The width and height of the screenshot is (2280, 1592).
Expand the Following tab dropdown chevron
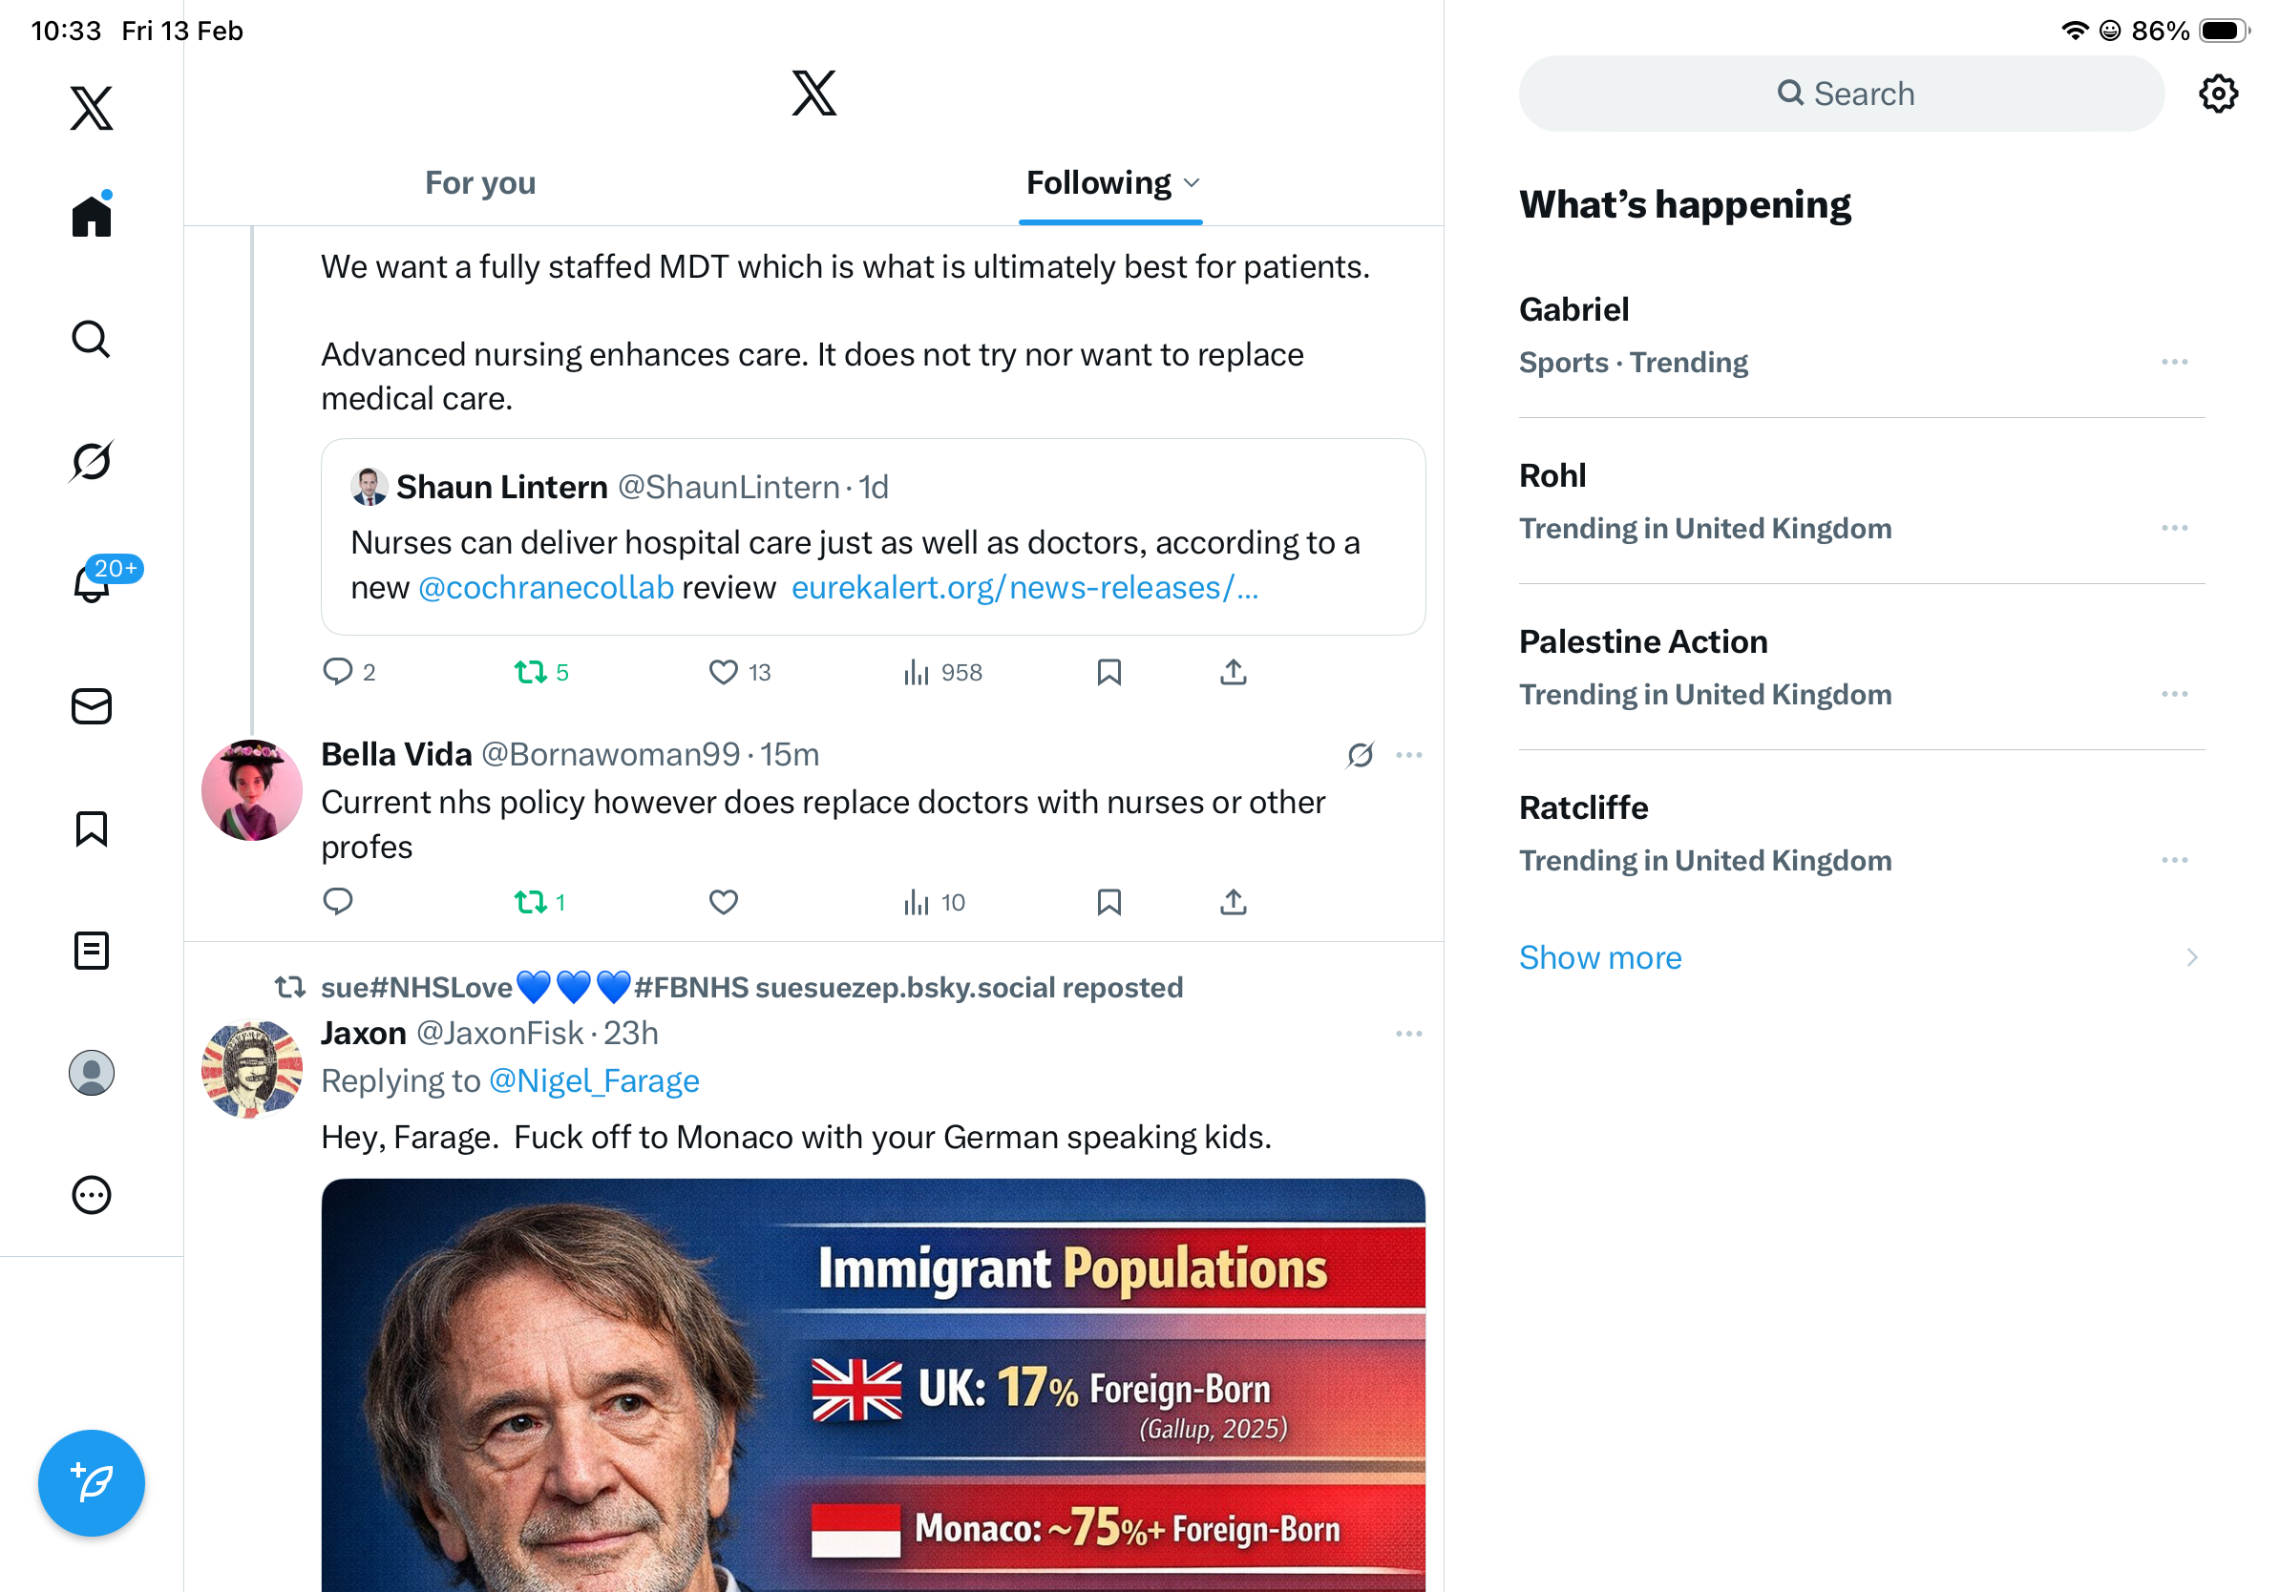(1193, 183)
